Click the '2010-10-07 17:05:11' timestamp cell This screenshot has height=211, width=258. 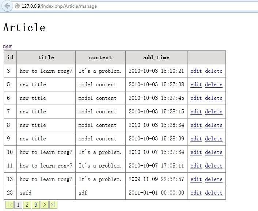point(156,166)
